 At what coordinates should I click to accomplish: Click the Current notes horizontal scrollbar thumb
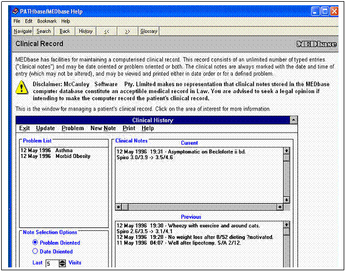tap(125, 207)
